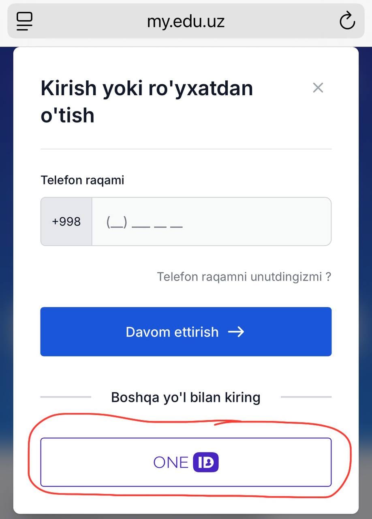The height and width of the screenshot is (519, 372).
Task: Click the phone mask placeholder underscores
Action: [145, 222]
